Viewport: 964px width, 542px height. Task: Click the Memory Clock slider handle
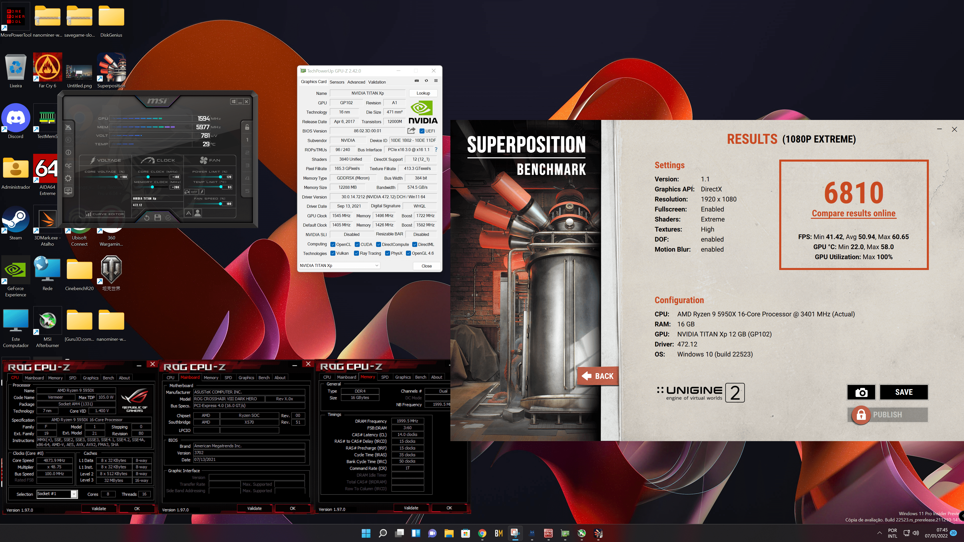(152, 187)
